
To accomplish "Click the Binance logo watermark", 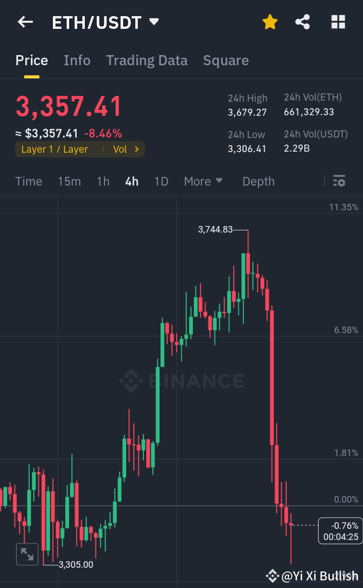I will pos(181,381).
